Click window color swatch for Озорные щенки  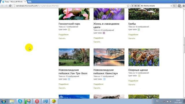pyautogui.click(x=139, y=76)
